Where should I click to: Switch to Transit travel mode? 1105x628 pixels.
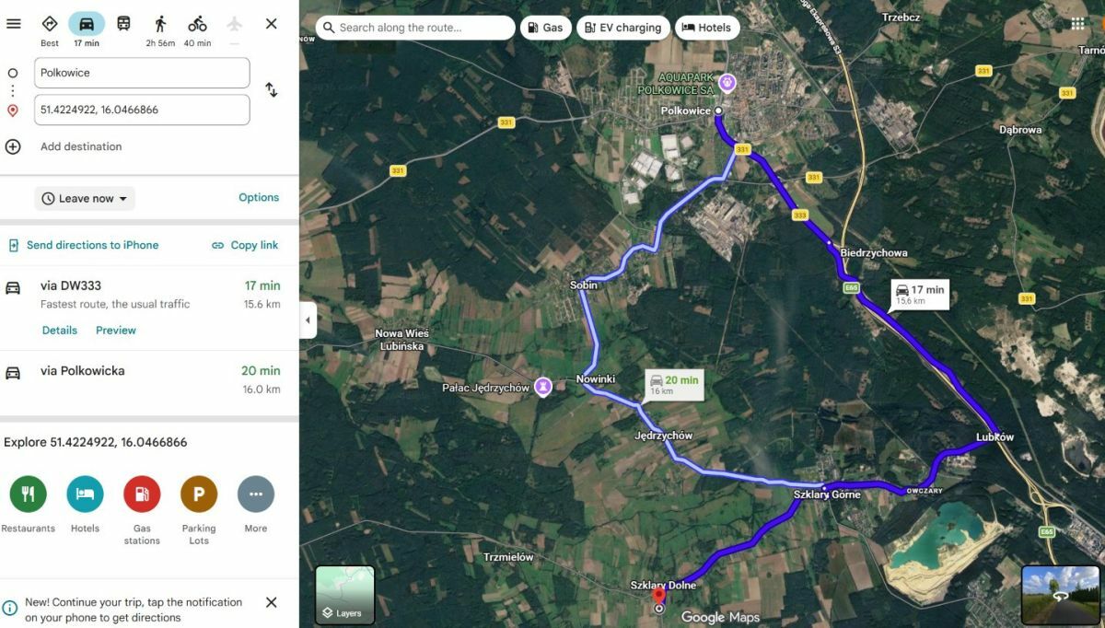[123, 24]
